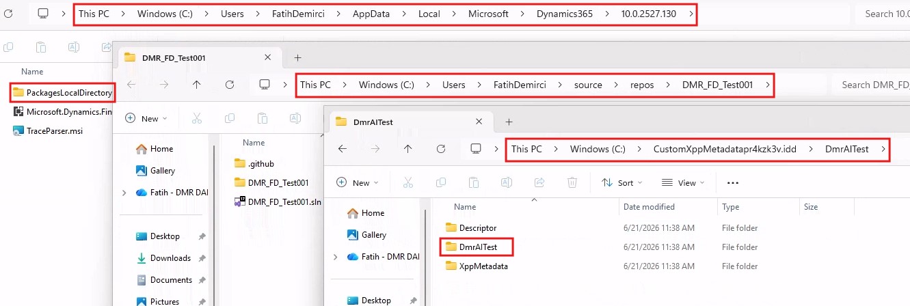This screenshot has width=910, height=306.
Task: Click repos in DMR_FD_Test001 breadcrumb
Action: [642, 85]
